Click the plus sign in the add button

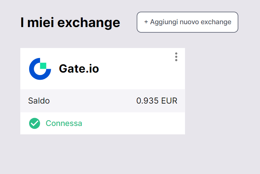(146, 22)
